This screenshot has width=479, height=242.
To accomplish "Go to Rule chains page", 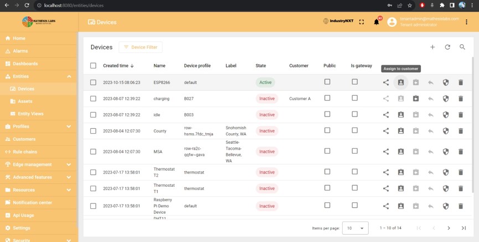I will click(x=25, y=152).
